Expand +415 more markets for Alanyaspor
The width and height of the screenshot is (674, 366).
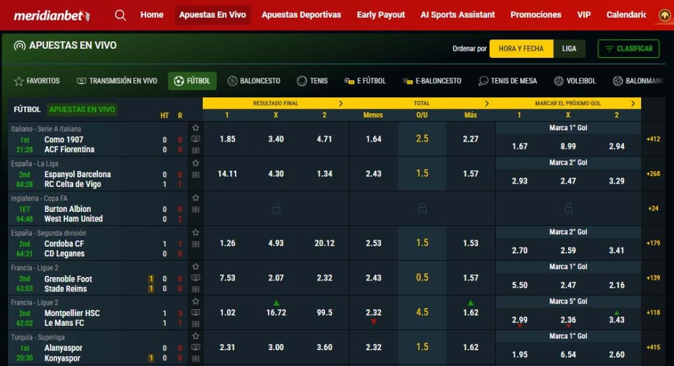tap(653, 347)
